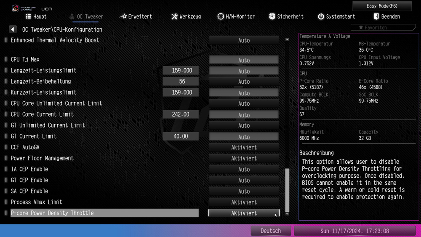The width and height of the screenshot is (421, 237).
Task: Toggle P-core Power Density Throttle value
Action: click(244, 213)
